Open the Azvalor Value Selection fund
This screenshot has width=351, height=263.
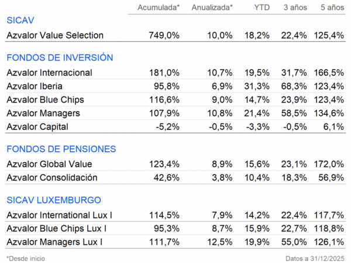(x=55, y=35)
